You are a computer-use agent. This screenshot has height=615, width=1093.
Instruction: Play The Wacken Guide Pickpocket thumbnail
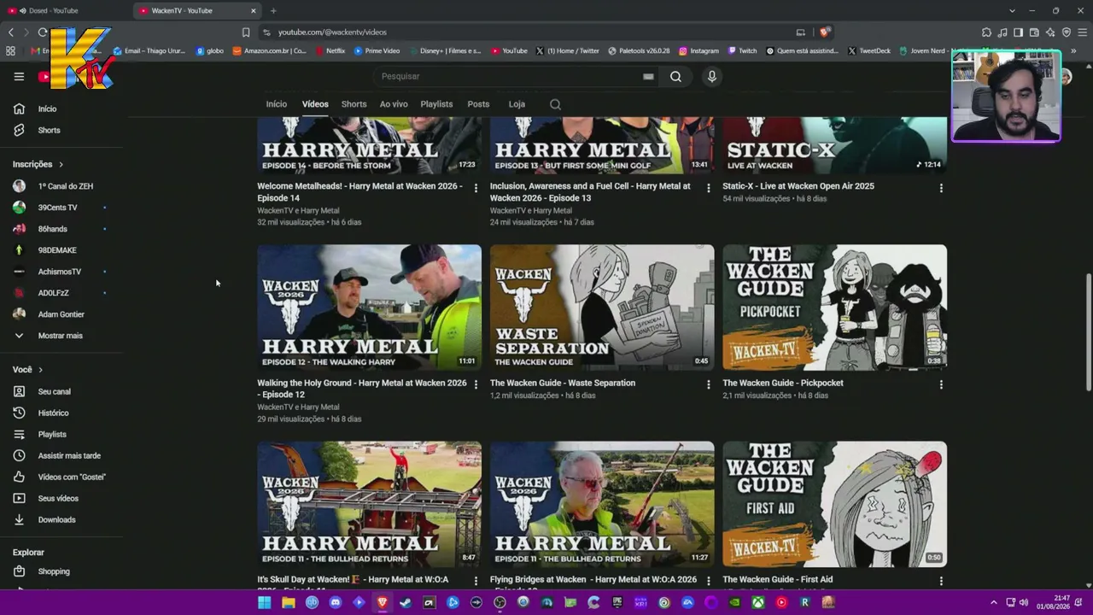click(x=834, y=307)
